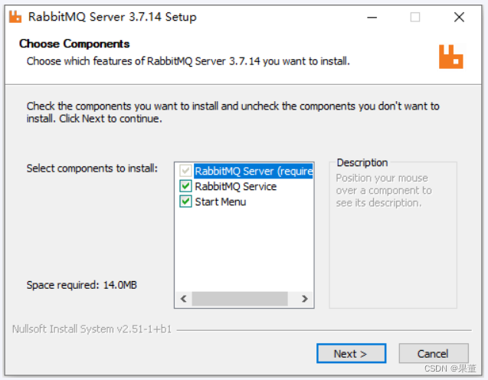Click the right scroll arrow of component list
The height and width of the screenshot is (380, 488).
tap(304, 299)
